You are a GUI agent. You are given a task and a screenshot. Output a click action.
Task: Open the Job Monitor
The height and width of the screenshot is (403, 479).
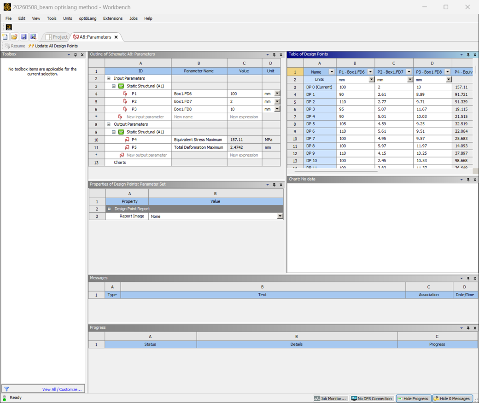[331, 398]
